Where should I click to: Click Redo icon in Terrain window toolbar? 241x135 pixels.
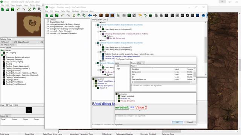click(x=24, y=9)
